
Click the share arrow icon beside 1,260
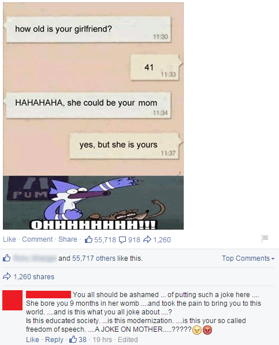click(x=147, y=239)
